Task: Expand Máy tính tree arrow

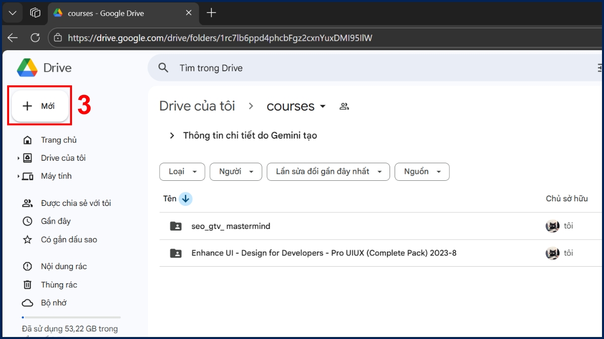Action: click(19, 176)
